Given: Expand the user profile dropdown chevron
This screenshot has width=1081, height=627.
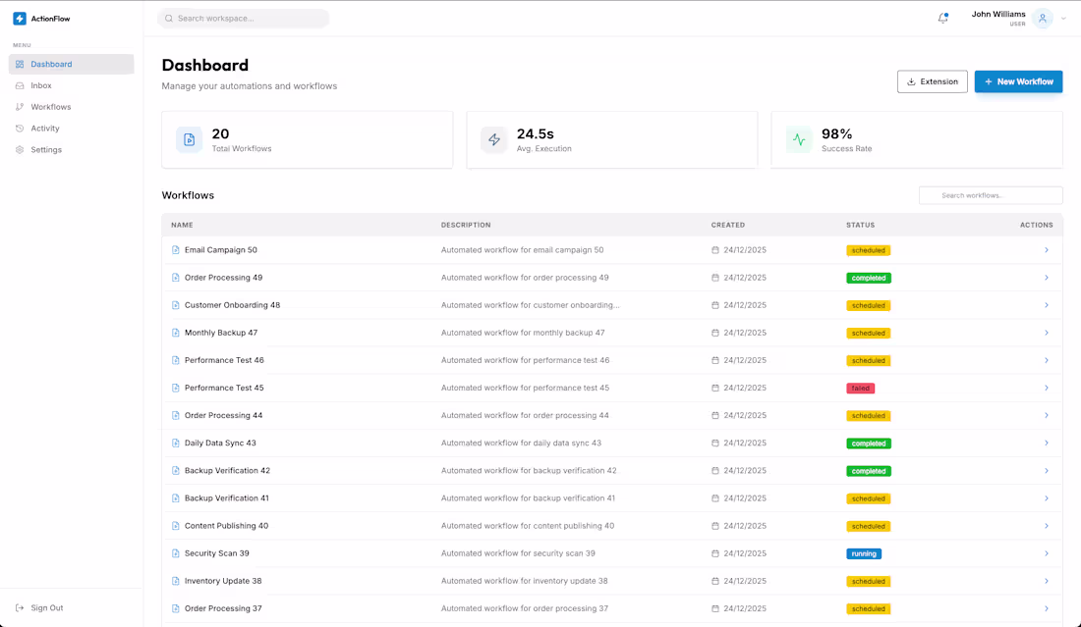Looking at the screenshot, I should click(1063, 18).
